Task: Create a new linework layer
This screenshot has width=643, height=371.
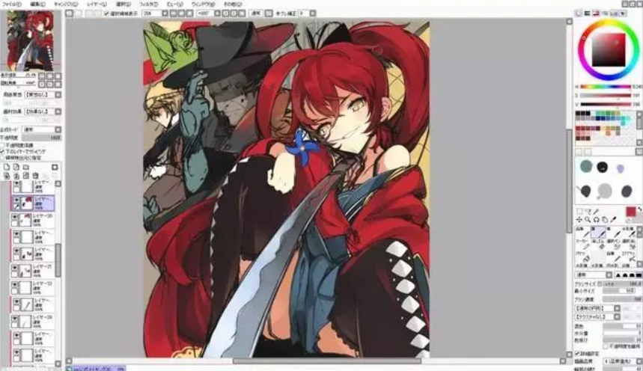Action: [16, 167]
